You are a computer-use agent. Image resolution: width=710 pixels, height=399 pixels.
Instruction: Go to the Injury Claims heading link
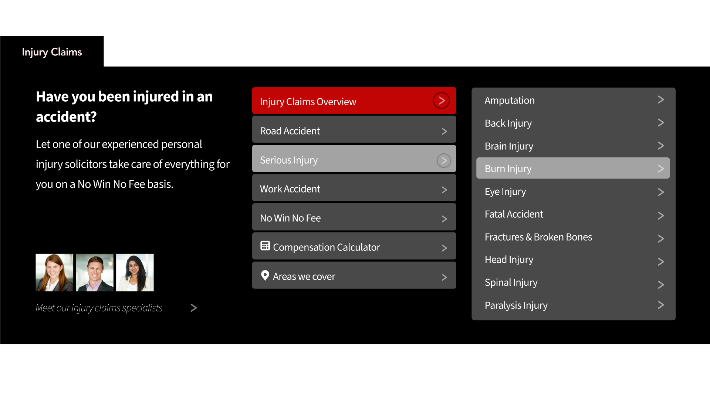click(x=52, y=52)
